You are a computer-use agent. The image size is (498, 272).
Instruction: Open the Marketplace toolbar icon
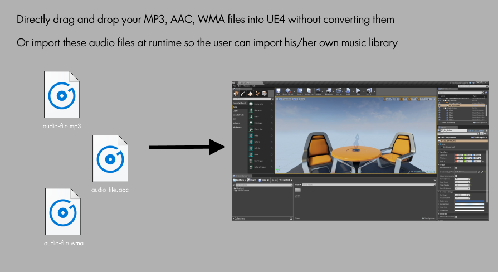pos(309,91)
